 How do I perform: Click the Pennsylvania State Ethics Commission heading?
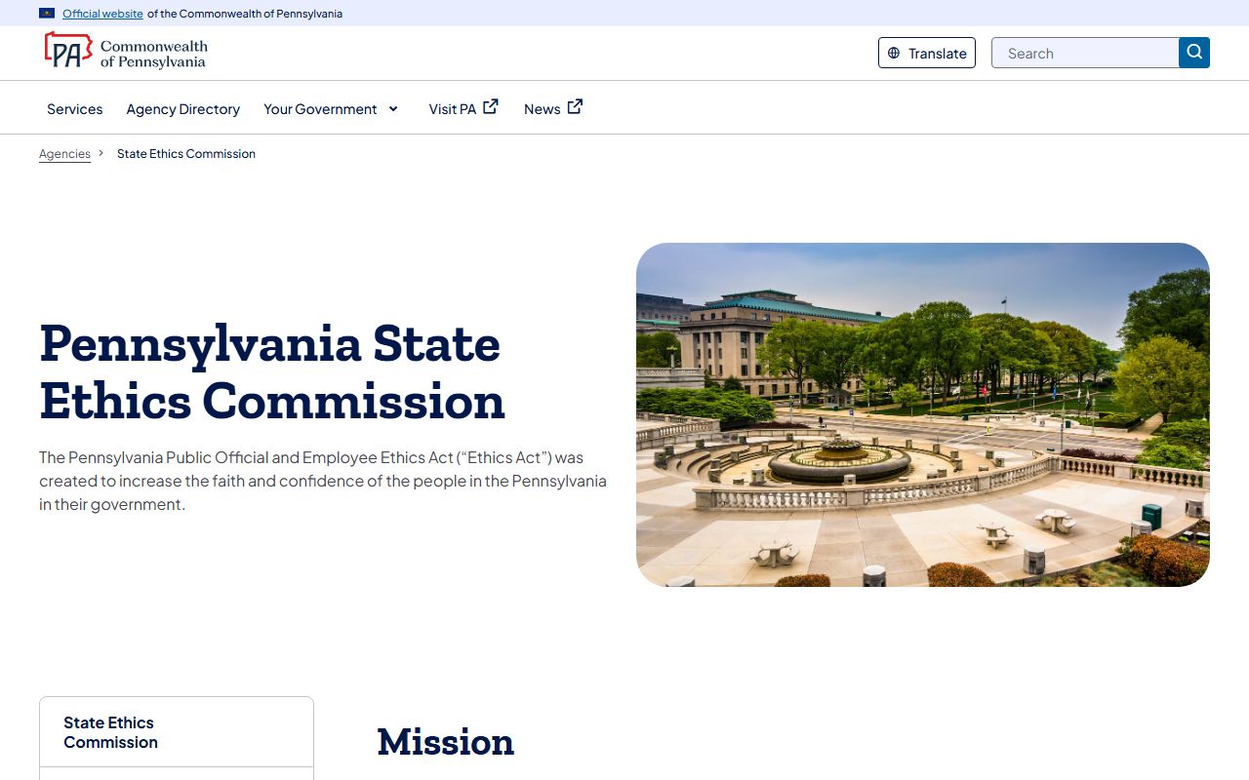coord(272,371)
